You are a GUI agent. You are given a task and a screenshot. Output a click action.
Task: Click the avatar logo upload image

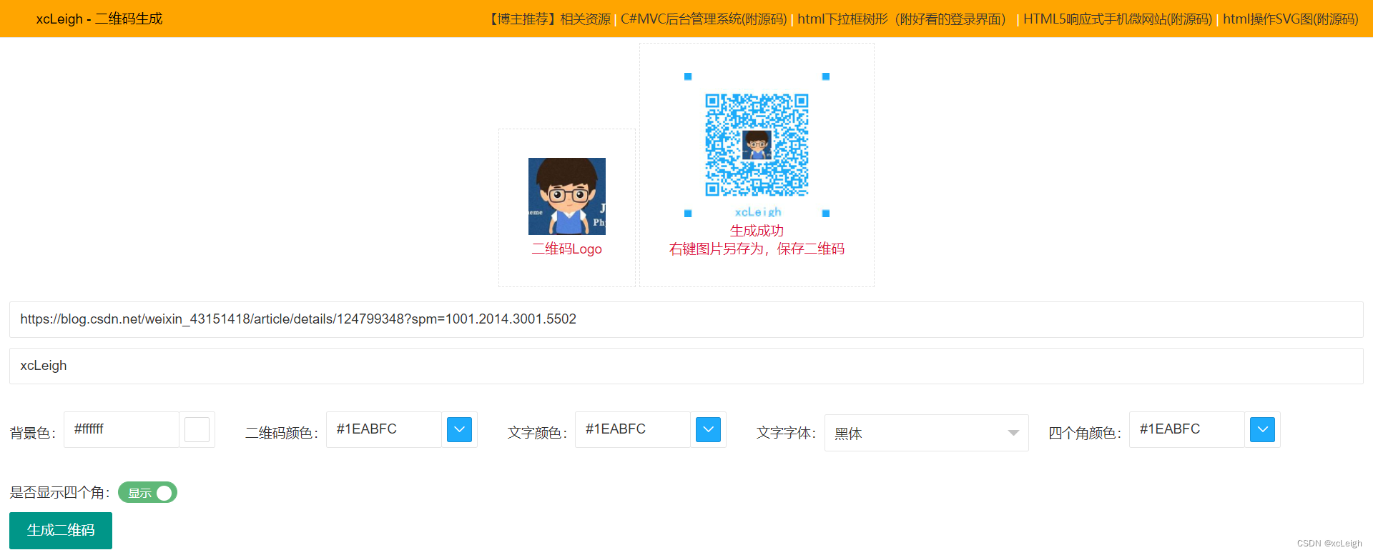coord(567,196)
